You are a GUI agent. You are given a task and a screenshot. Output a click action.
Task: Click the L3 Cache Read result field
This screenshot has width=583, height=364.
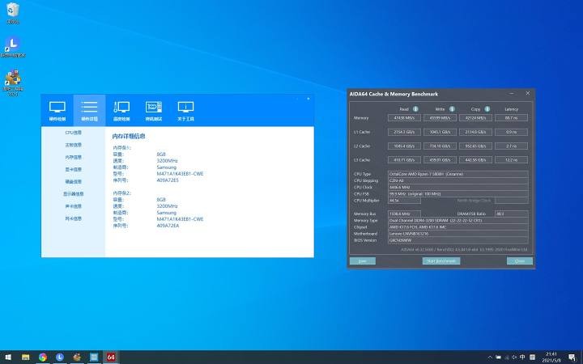pyautogui.click(x=404, y=160)
